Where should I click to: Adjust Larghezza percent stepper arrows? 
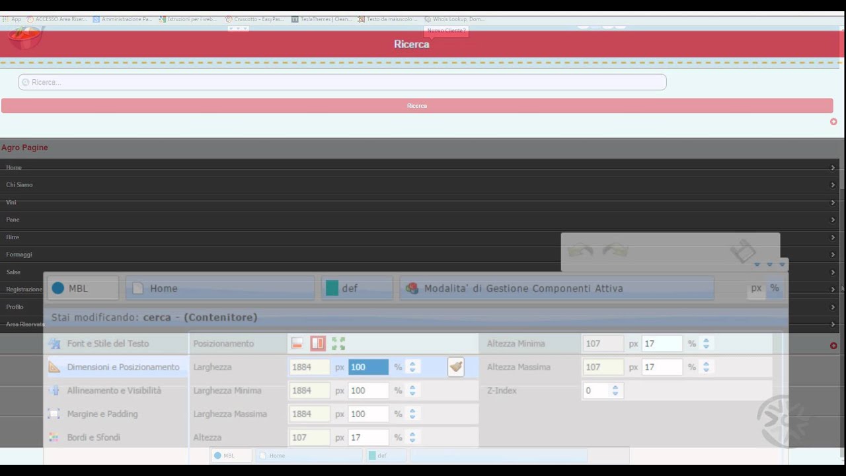(412, 367)
